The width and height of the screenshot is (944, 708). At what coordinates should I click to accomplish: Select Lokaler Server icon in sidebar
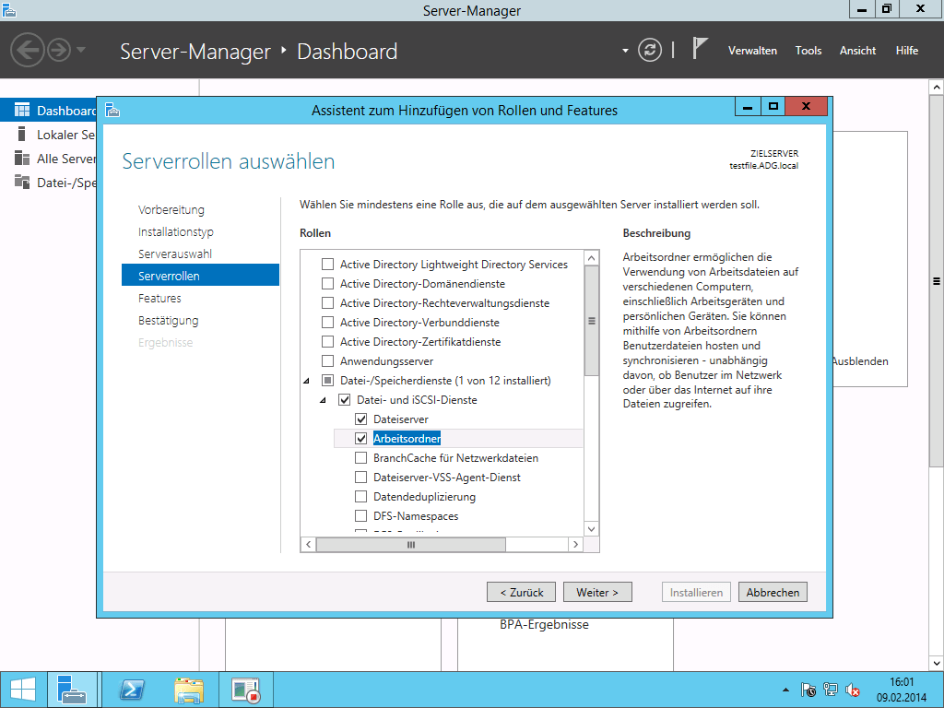point(22,135)
